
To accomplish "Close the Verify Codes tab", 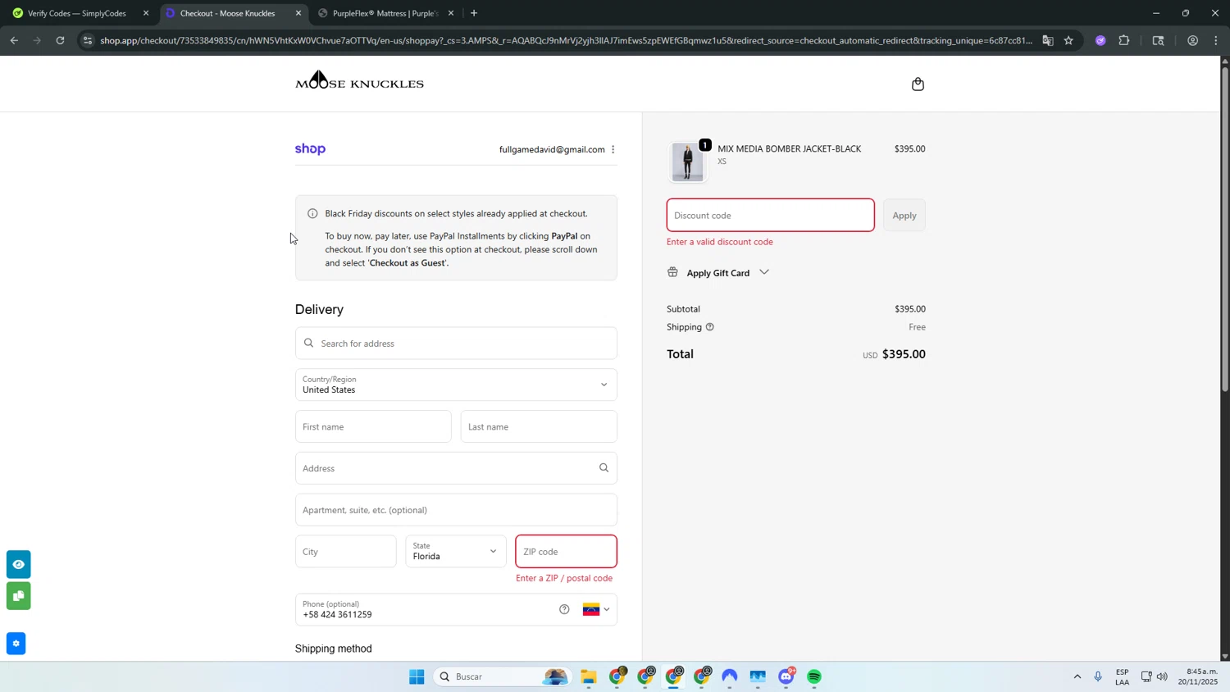I will pyautogui.click(x=146, y=13).
